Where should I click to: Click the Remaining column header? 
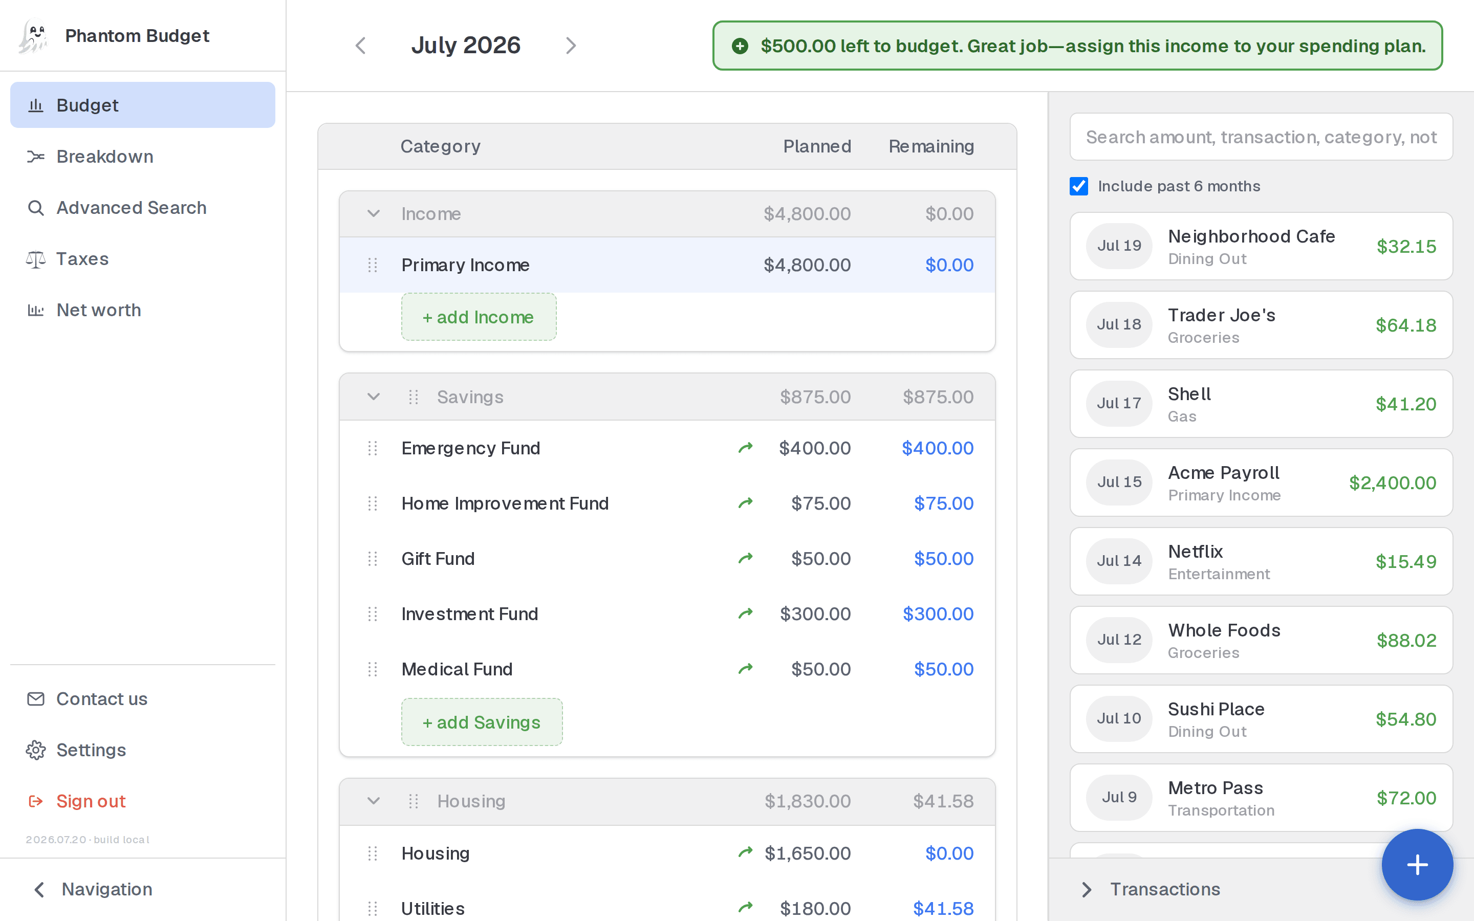931,146
